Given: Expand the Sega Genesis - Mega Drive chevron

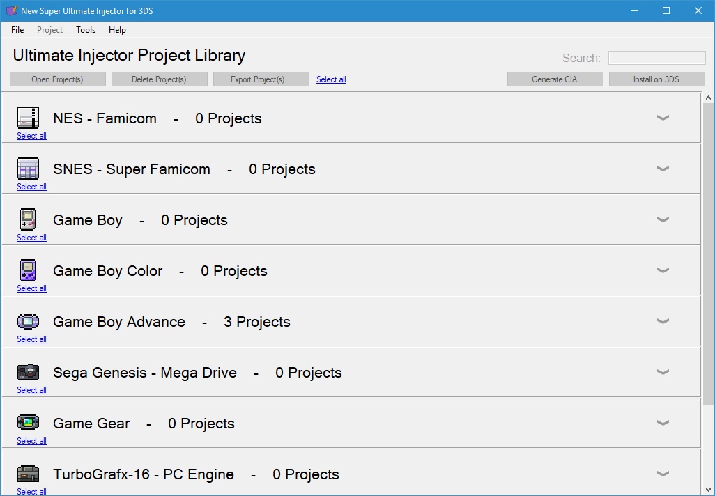Looking at the screenshot, I should pyautogui.click(x=663, y=372).
